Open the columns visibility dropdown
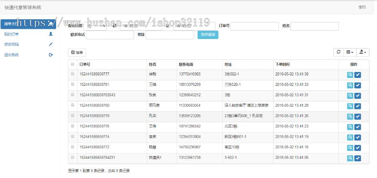377x178 pixels. [350, 52]
